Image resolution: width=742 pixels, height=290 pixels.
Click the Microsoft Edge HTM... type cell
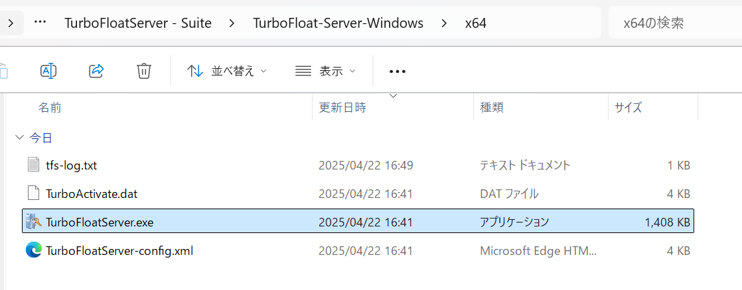click(538, 250)
